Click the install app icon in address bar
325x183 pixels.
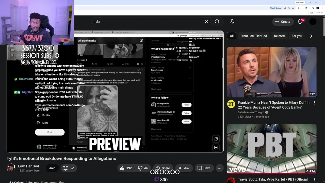285,8
